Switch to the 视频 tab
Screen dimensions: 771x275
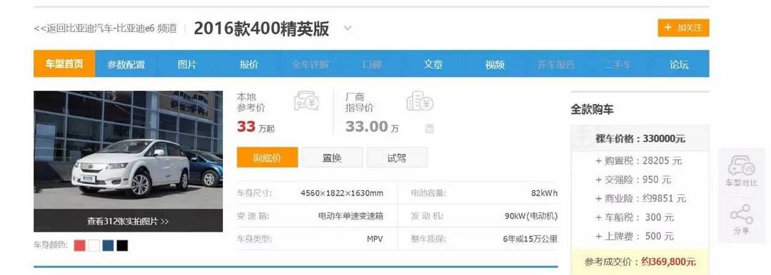(495, 64)
